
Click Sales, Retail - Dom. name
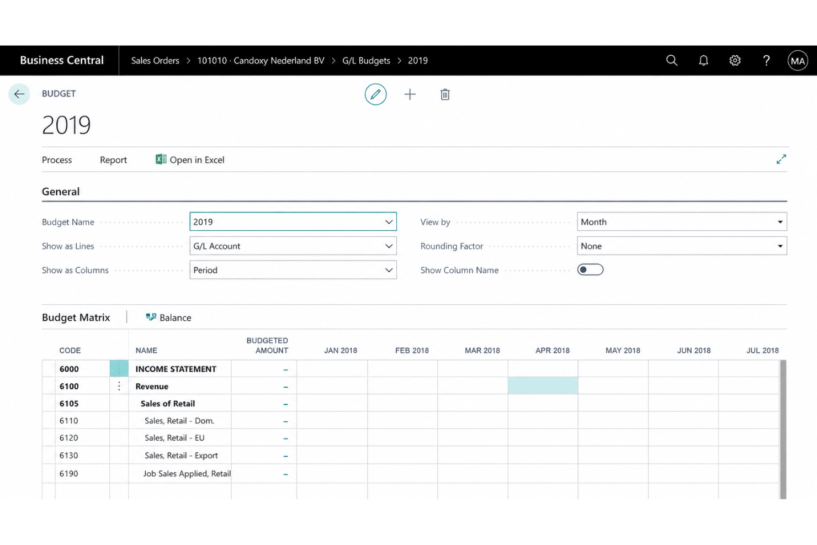[179, 421]
